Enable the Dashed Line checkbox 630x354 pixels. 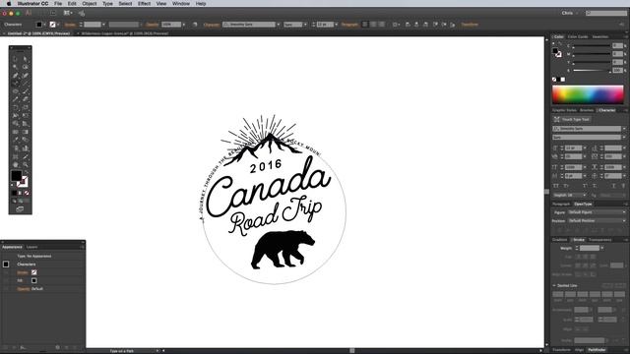pyautogui.click(x=554, y=285)
